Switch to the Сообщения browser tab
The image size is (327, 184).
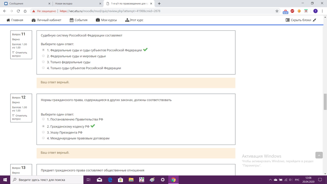point(26,4)
